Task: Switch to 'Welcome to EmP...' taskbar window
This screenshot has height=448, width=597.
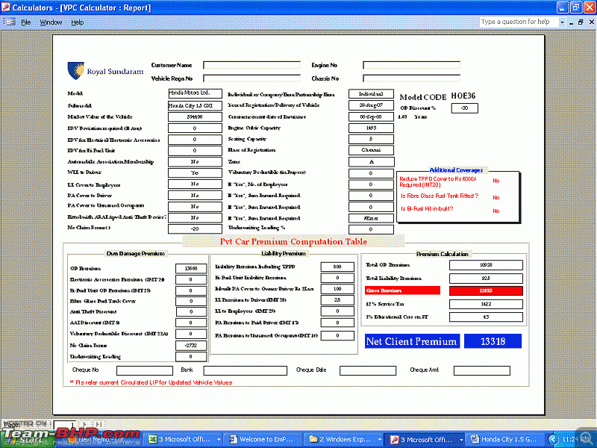Action: (263, 440)
